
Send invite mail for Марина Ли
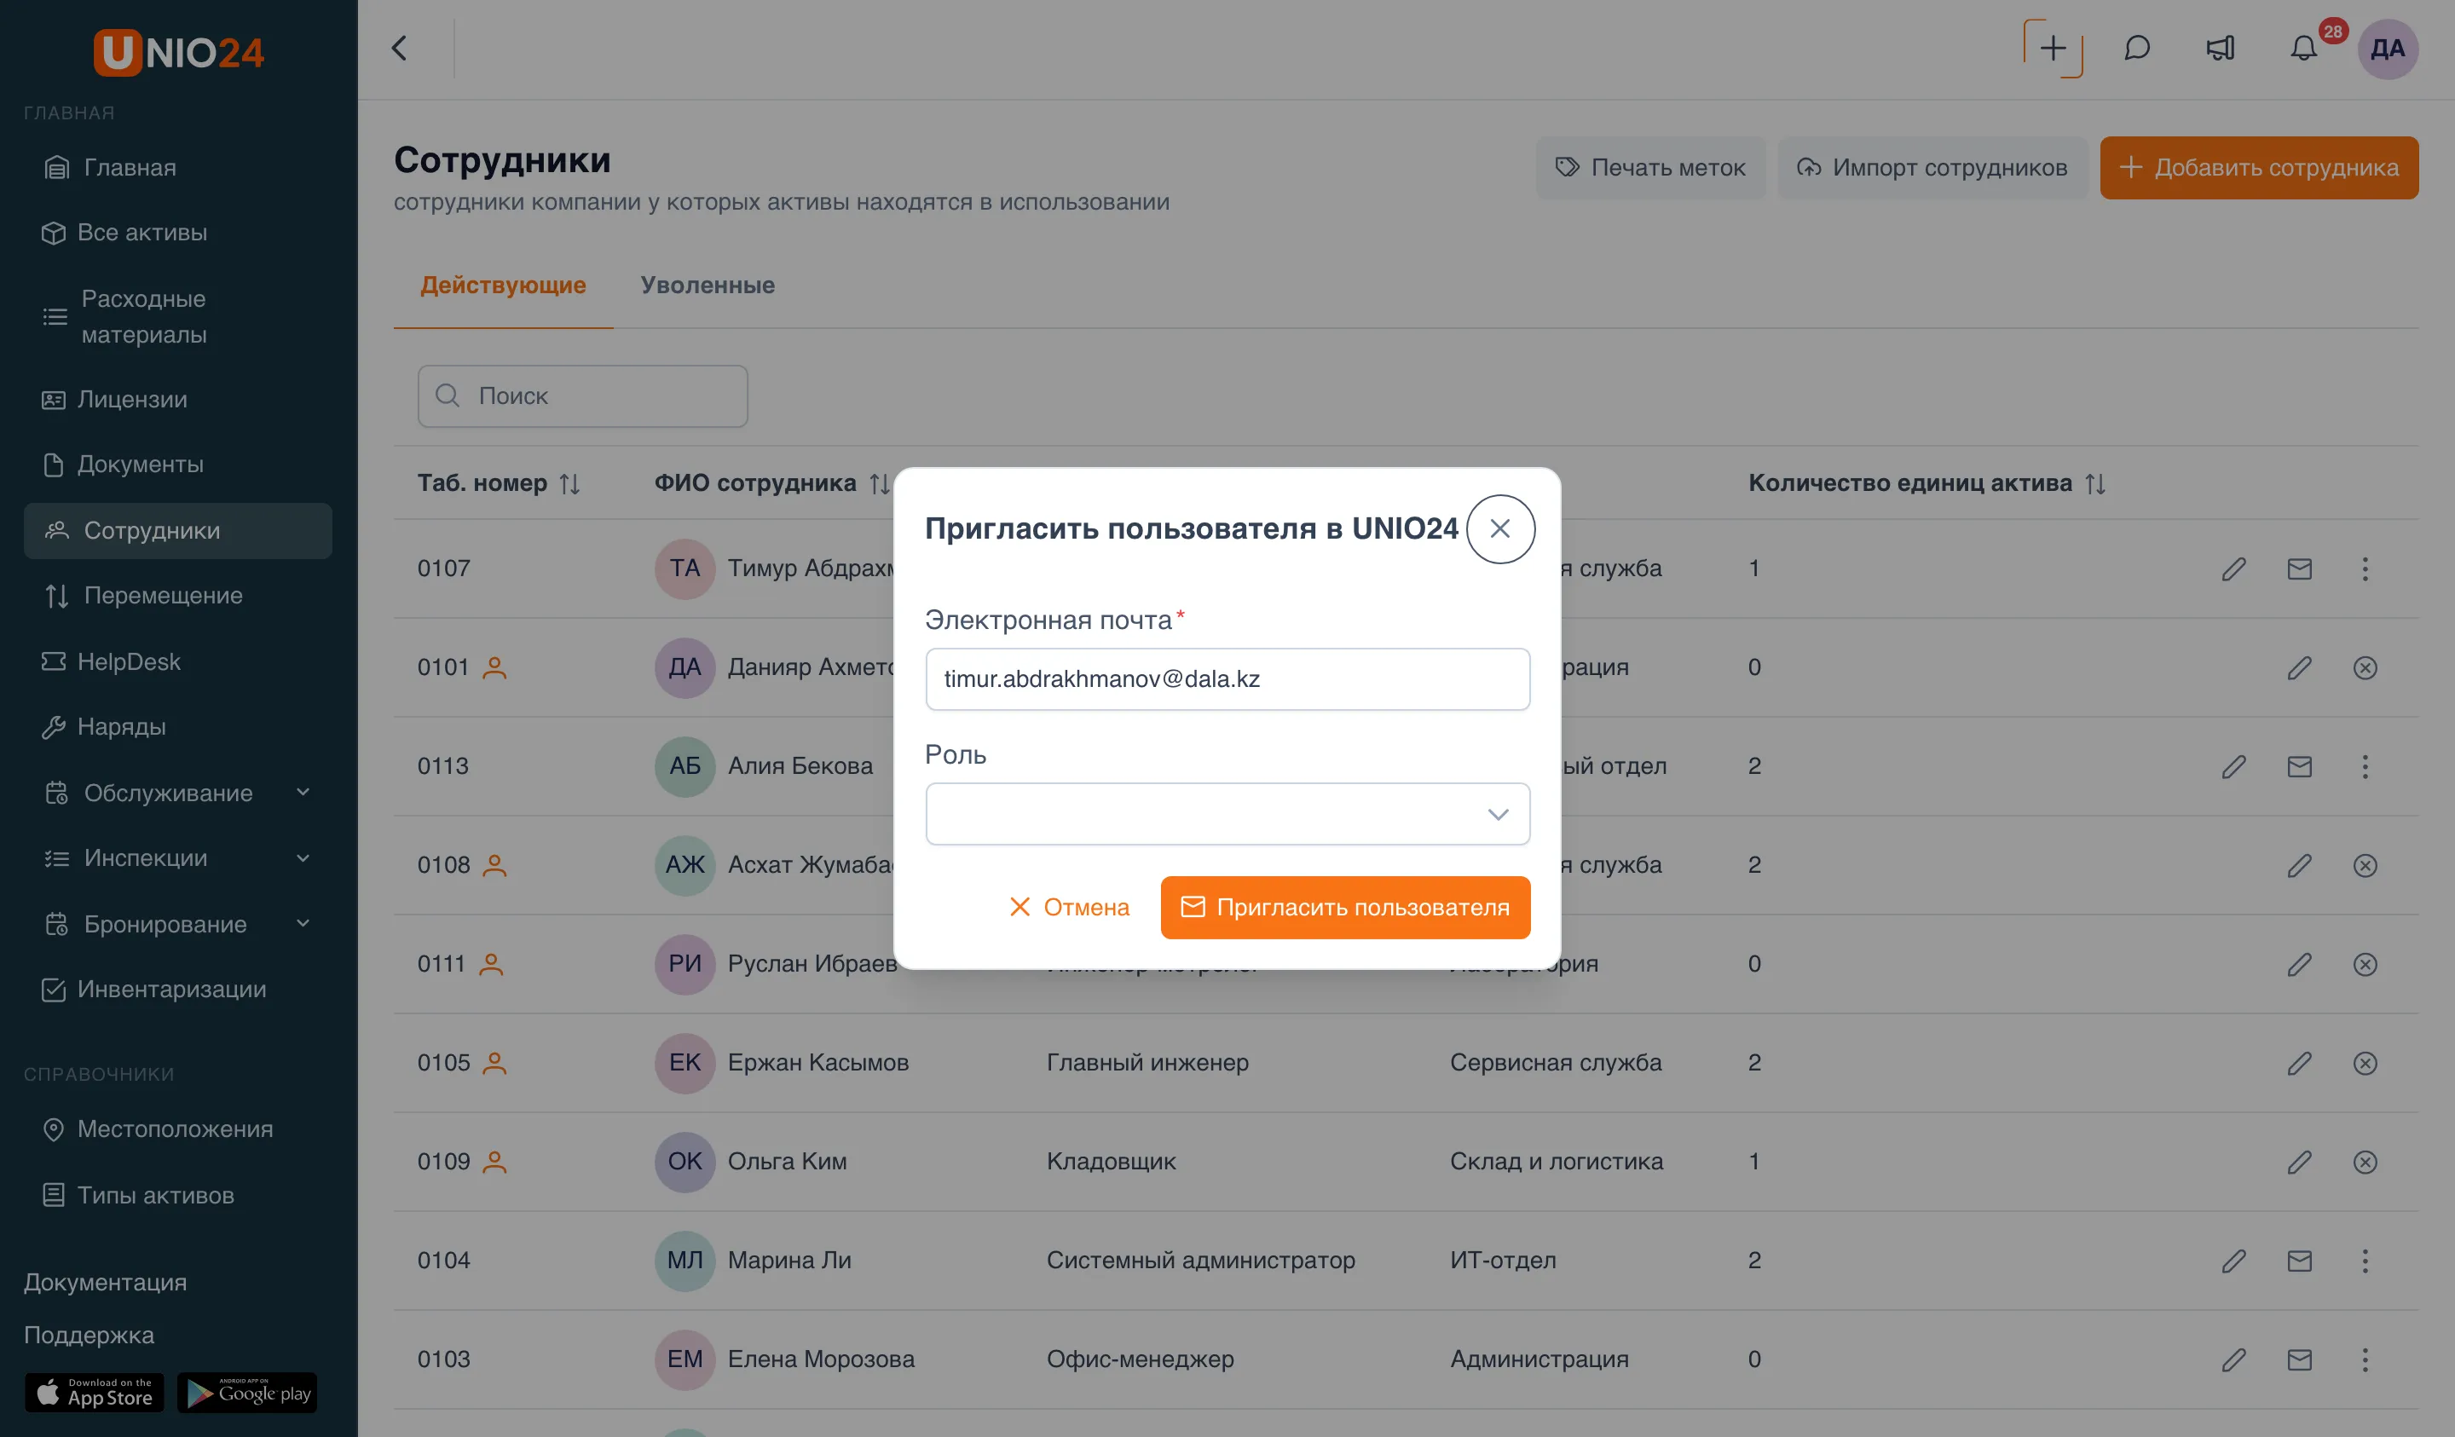tap(2299, 1261)
